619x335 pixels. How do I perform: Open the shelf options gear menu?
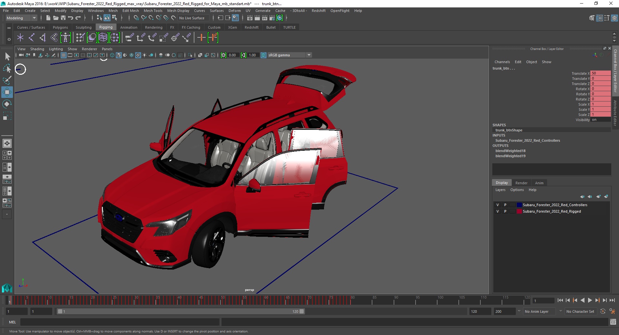[x=9, y=39]
